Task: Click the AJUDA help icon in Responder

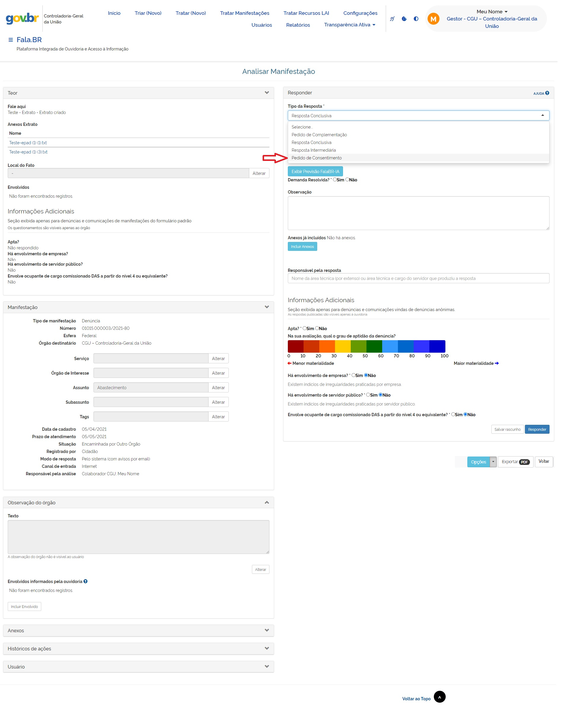Action: (547, 93)
